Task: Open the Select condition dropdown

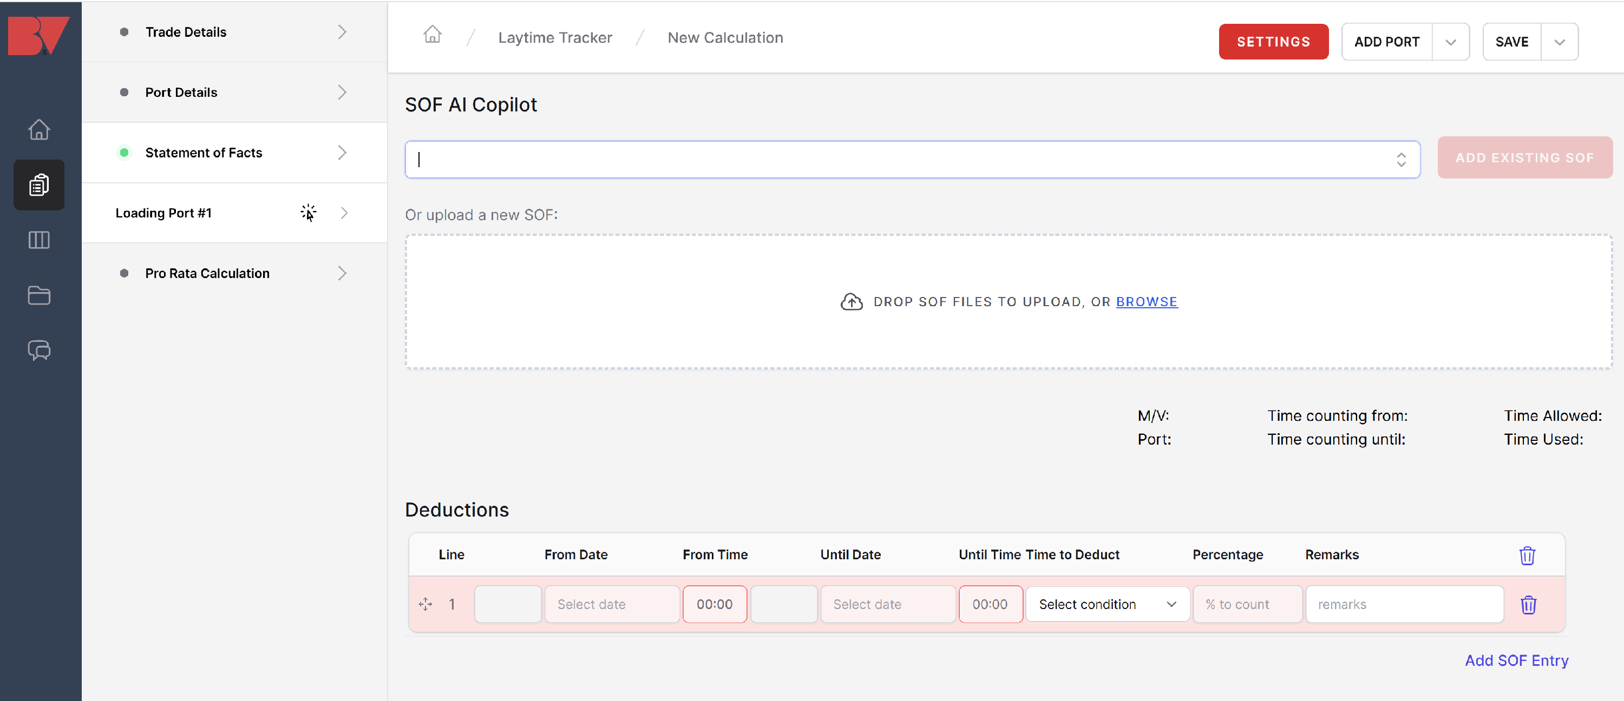Action: tap(1106, 604)
